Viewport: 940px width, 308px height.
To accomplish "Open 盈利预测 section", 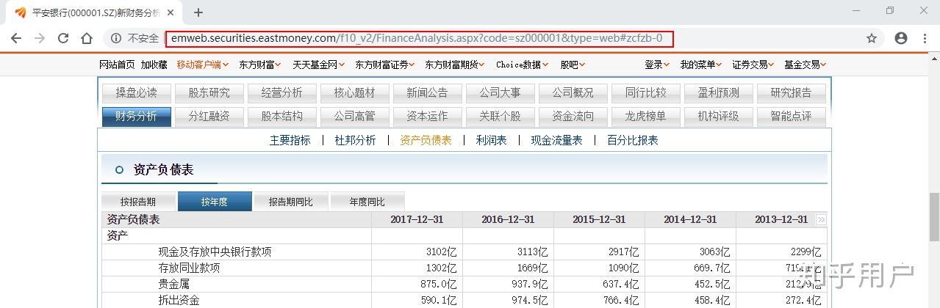I will (x=718, y=93).
